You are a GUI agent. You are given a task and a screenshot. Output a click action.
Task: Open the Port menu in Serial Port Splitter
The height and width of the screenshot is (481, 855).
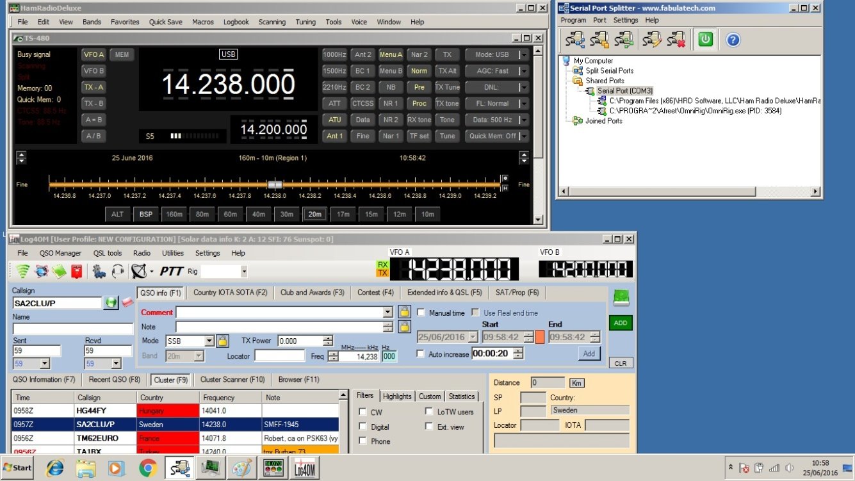click(x=599, y=20)
